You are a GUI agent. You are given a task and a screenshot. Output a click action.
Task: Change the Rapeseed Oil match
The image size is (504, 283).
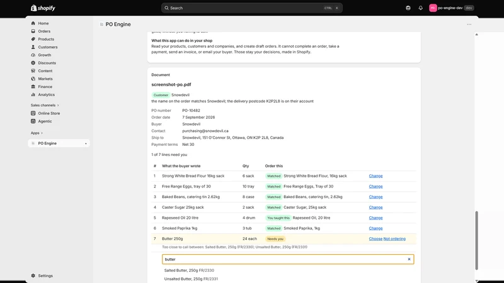pyautogui.click(x=375, y=218)
